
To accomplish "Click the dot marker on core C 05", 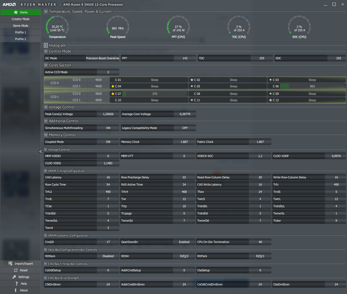I will 192,86.
